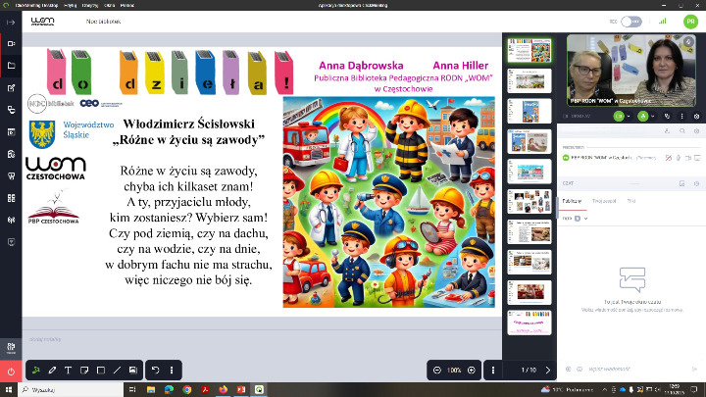Open the second slide thumbnail
The width and height of the screenshot is (706, 397).
[x=527, y=80]
